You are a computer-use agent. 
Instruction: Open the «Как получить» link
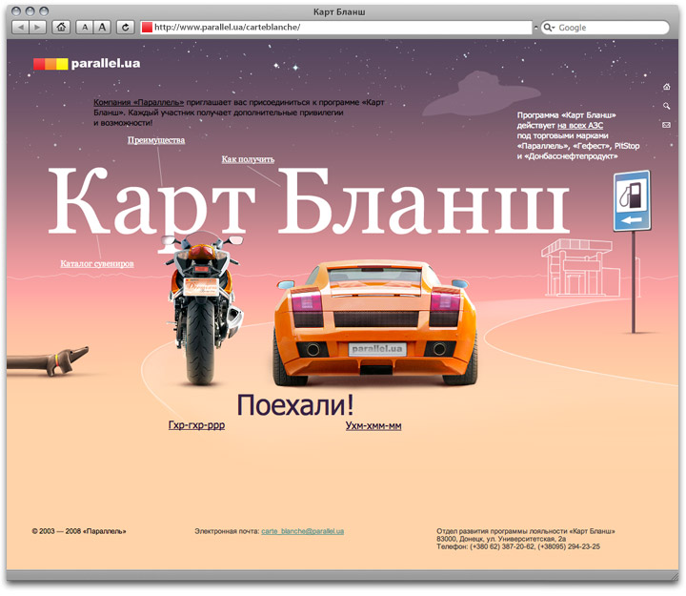248,159
